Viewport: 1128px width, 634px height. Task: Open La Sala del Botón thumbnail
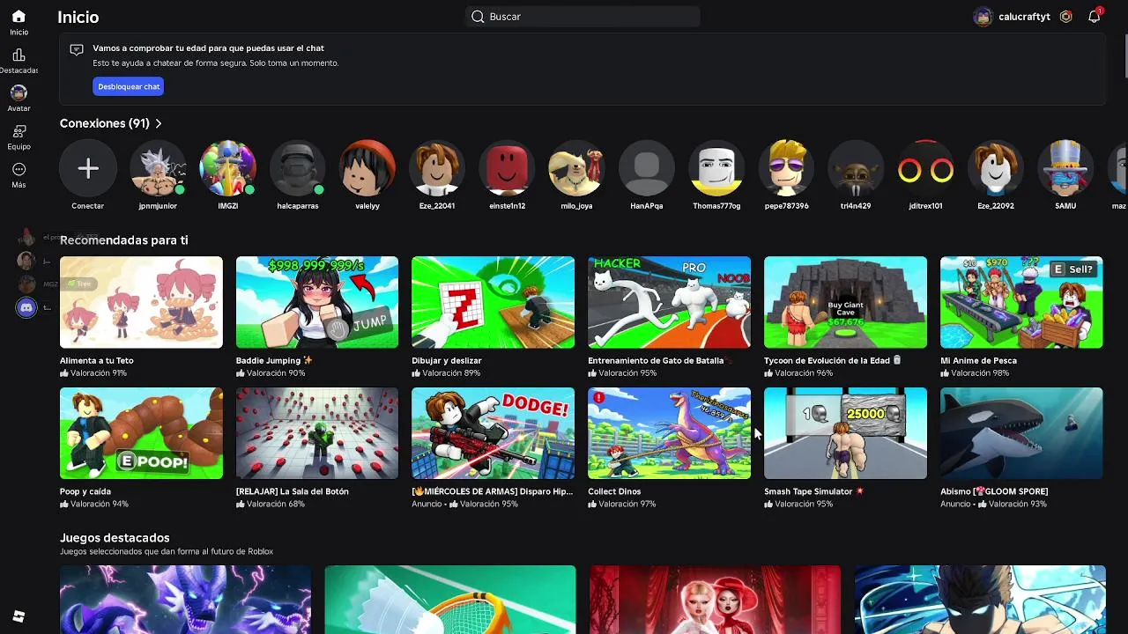click(x=317, y=433)
